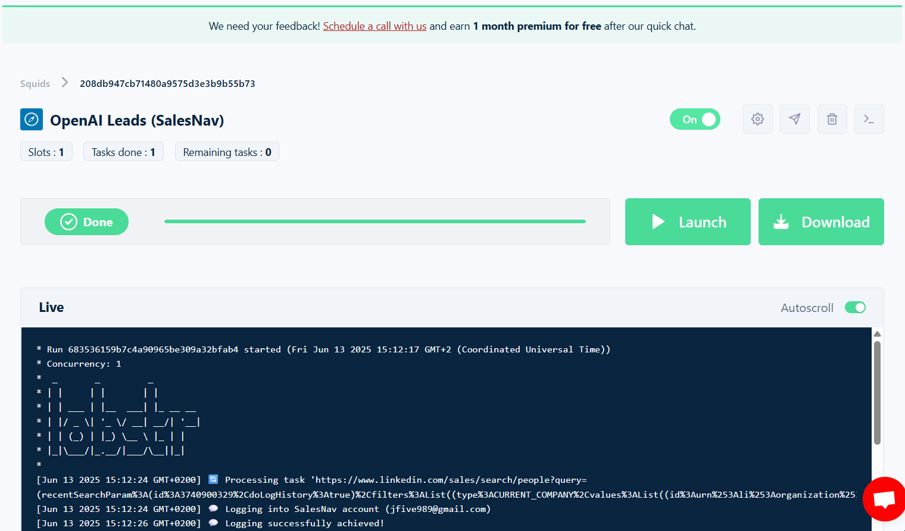Click the live log vertical scrollbar
905x531 pixels.
[x=877, y=393]
